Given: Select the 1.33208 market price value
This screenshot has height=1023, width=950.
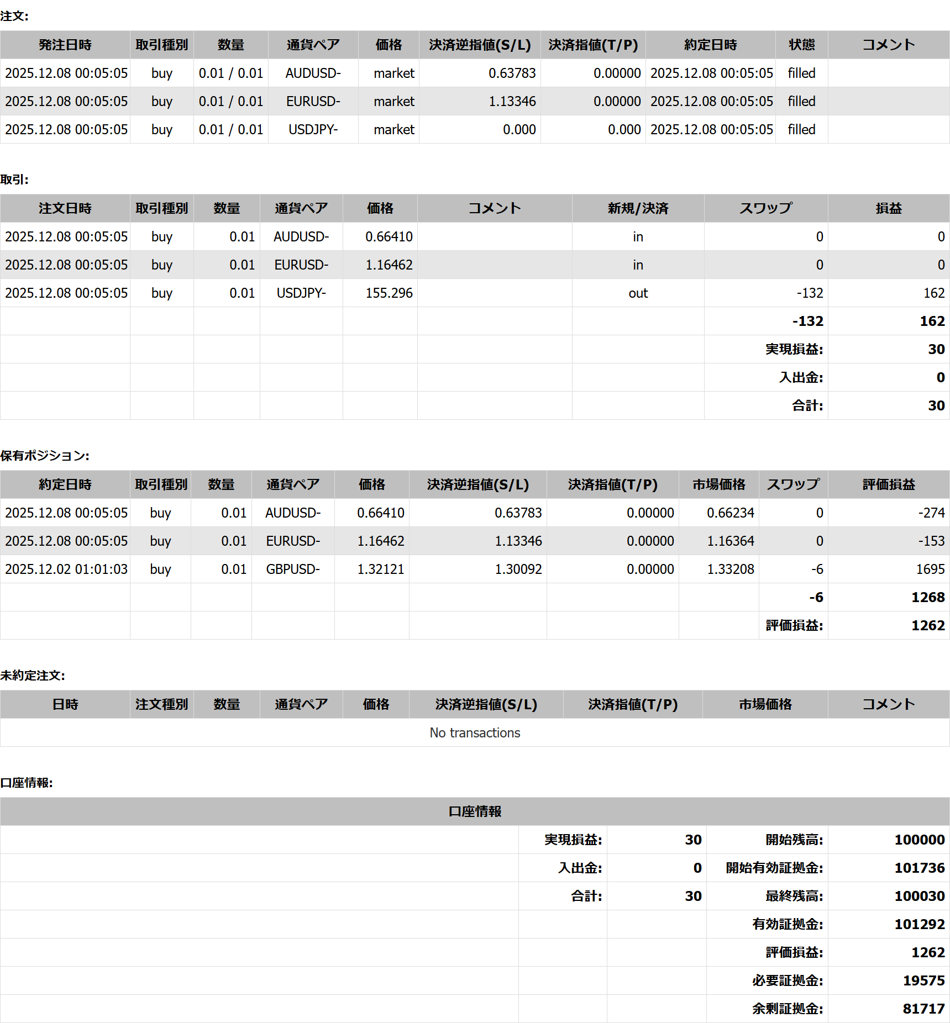Looking at the screenshot, I should pyautogui.click(x=730, y=569).
